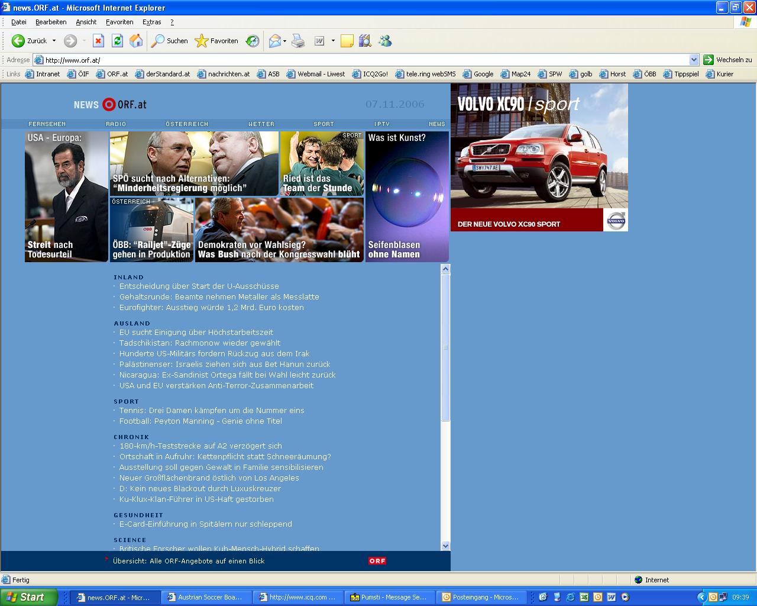
Task: Stop page loading with the red X icon
Action: (x=99, y=41)
